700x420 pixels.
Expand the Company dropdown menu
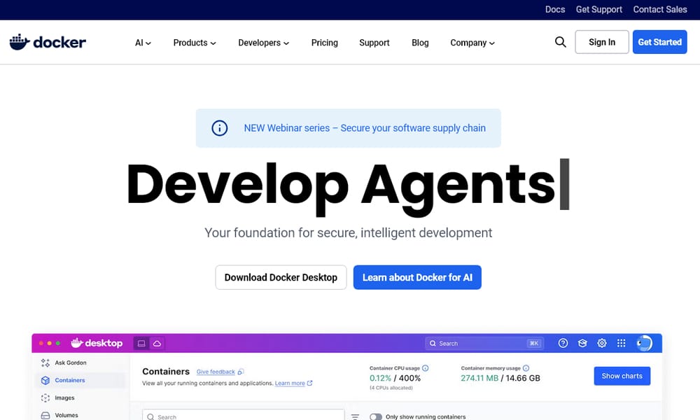tap(472, 43)
